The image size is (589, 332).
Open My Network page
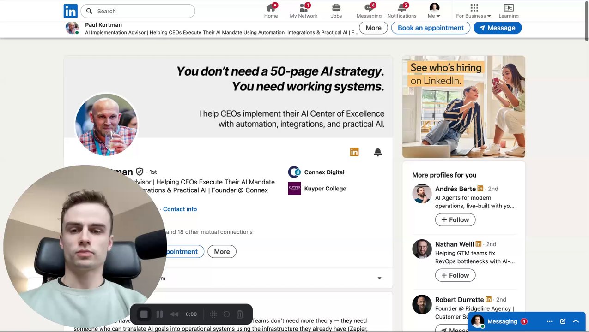point(304,11)
